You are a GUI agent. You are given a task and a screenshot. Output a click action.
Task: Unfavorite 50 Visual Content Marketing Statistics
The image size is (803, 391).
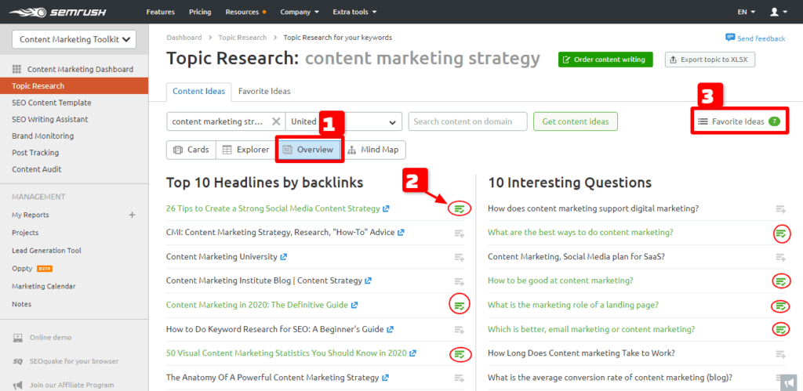point(460,354)
